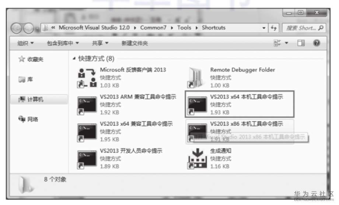The image size is (339, 205).
Task: Click the 1.89 KB size text
Action: point(109,167)
